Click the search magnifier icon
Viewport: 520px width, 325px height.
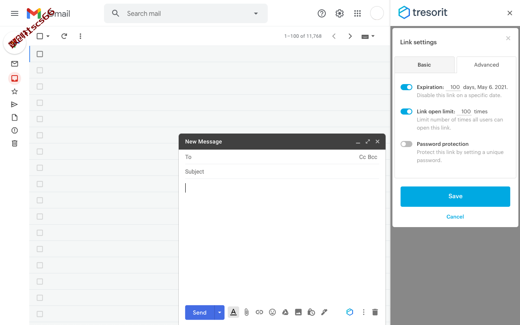coord(116,13)
